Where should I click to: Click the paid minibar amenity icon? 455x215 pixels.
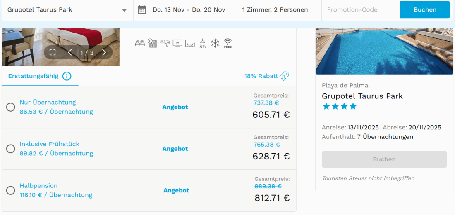[x=152, y=43]
